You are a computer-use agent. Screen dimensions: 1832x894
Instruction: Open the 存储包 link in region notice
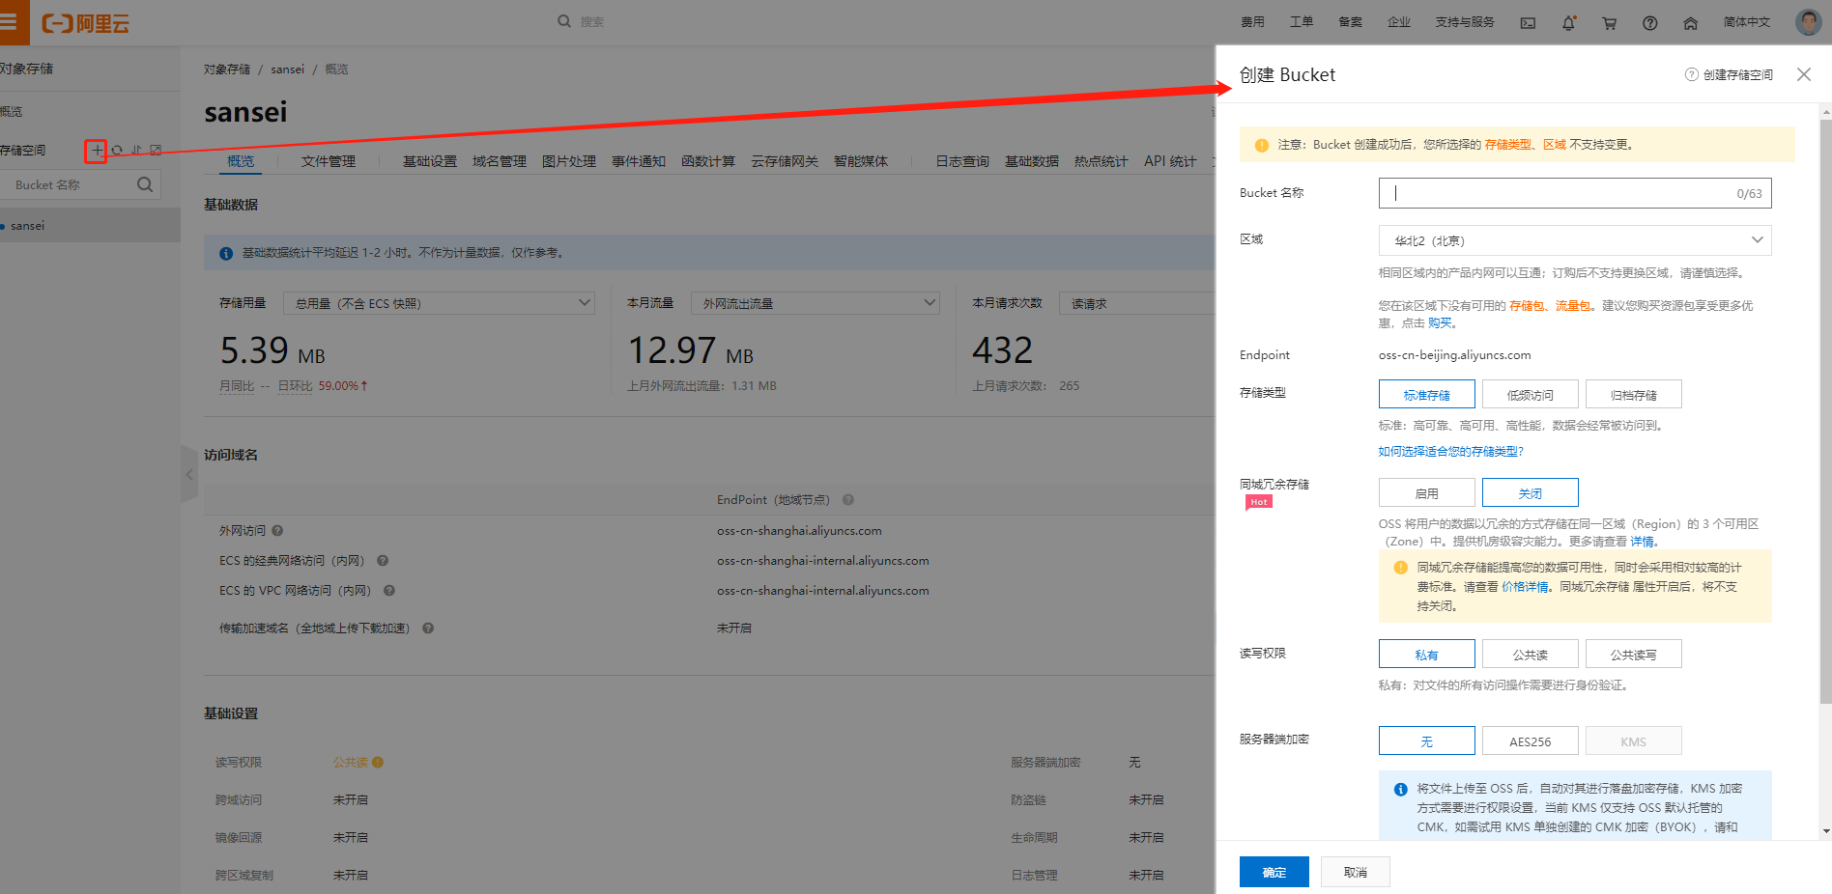tap(1527, 306)
